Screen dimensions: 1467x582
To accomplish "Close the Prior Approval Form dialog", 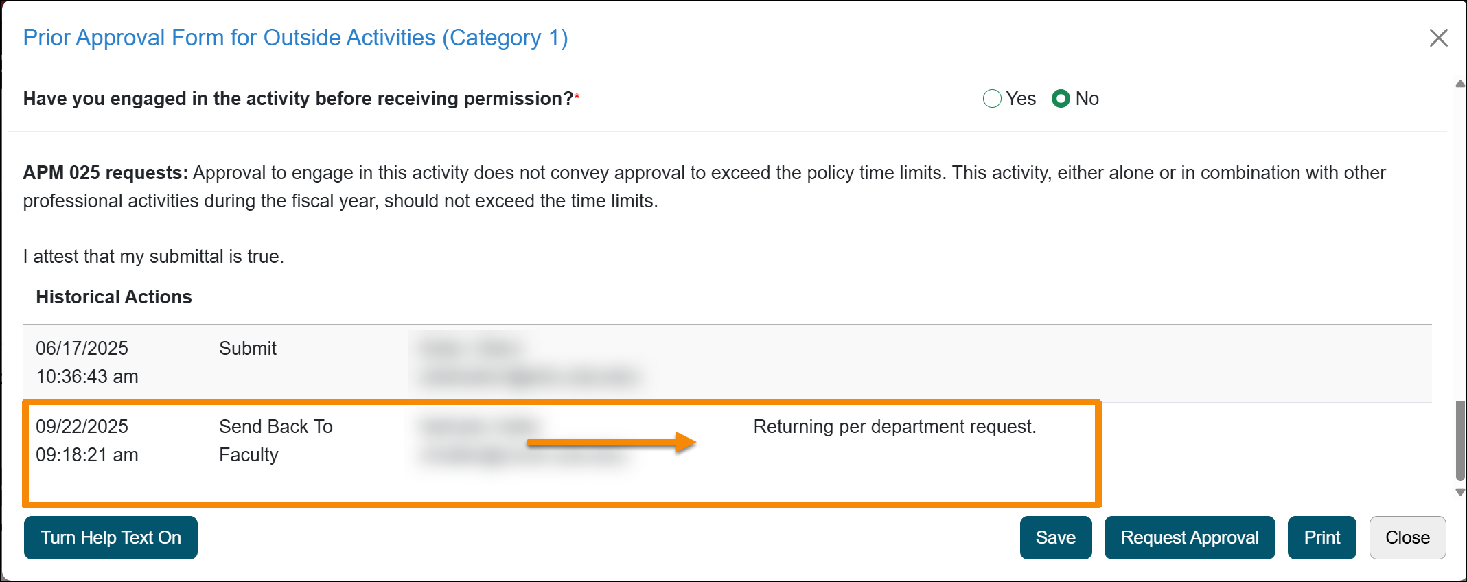I will (x=1437, y=38).
